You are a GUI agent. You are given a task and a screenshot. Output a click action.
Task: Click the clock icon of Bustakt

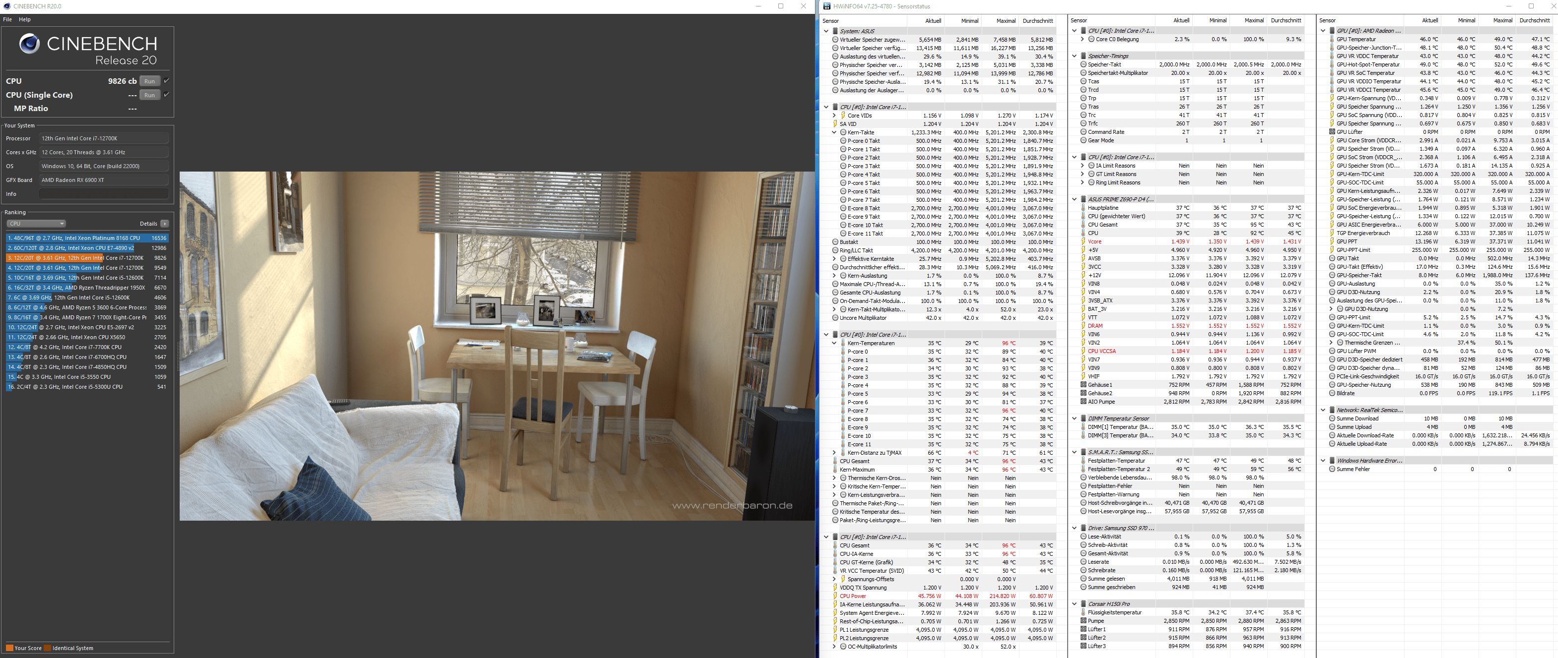pos(835,241)
